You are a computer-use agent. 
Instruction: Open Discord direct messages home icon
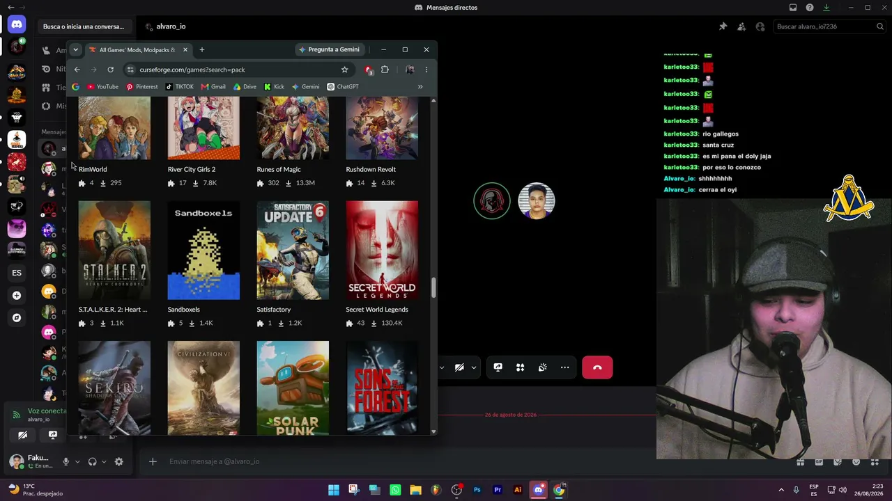tap(17, 24)
